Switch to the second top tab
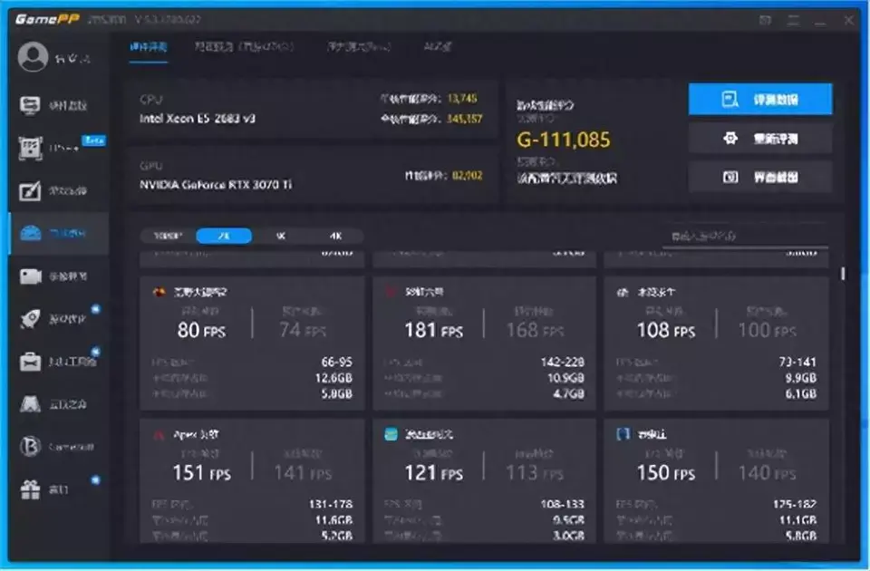The height and width of the screenshot is (571, 870). [244, 46]
